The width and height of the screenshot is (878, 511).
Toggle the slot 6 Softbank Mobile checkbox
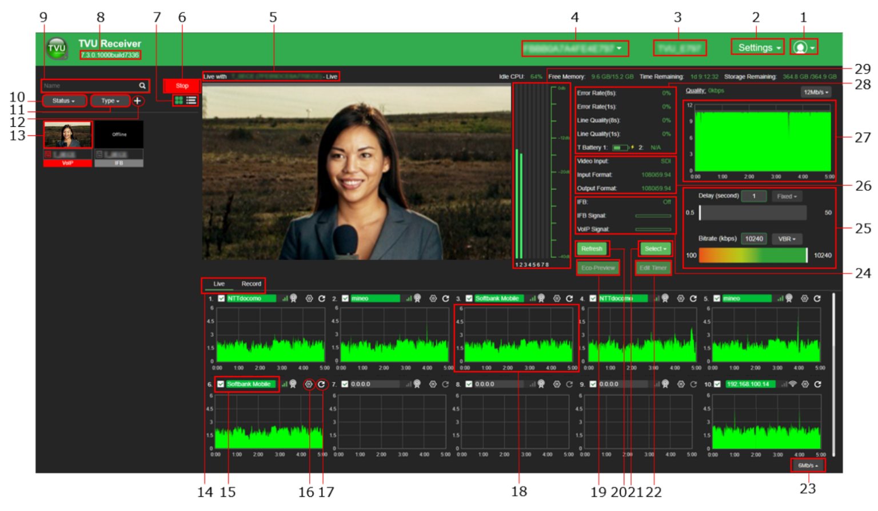pos(221,384)
